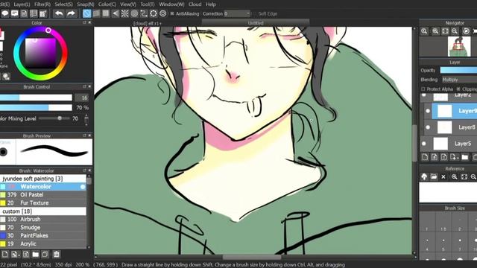Image resolution: width=477 pixels, height=268 pixels.
Task: Select the Airbrush brush
Action: (x=43, y=220)
